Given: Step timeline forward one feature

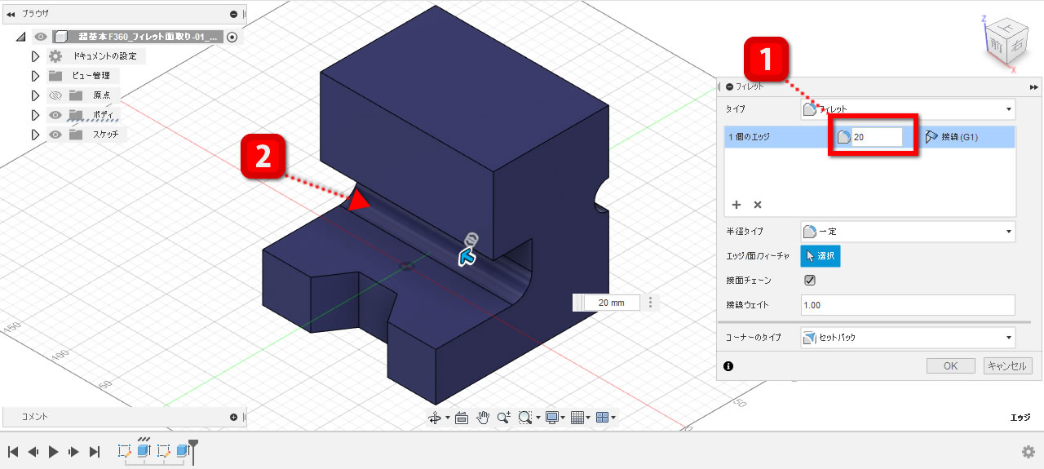Looking at the screenshot, I should [73, 451].
